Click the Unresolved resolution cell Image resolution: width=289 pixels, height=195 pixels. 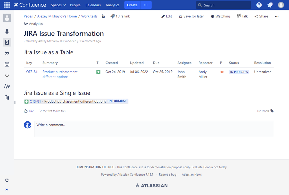click(x=263, y=72)
